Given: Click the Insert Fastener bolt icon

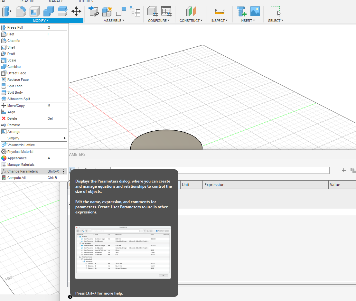Looking at the screenshot, I should (241, 11).
